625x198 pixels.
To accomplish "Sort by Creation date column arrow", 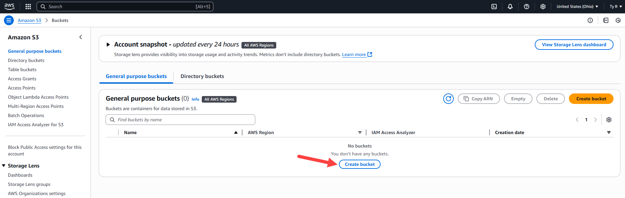I will [609, 132].
